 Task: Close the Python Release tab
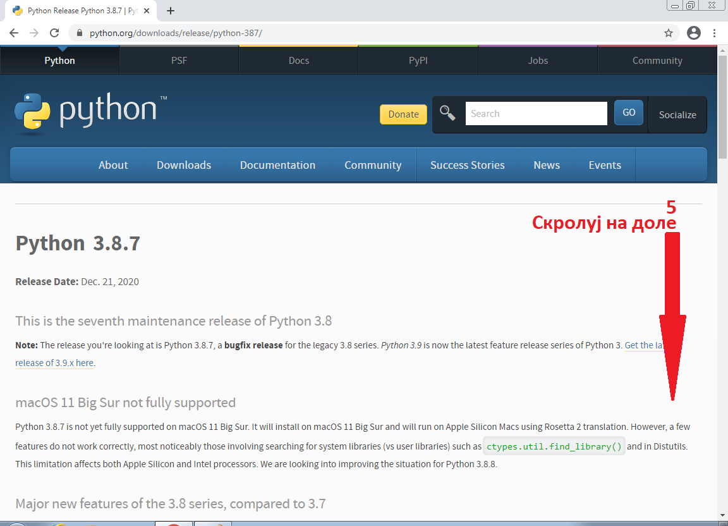tap(149, 11)
